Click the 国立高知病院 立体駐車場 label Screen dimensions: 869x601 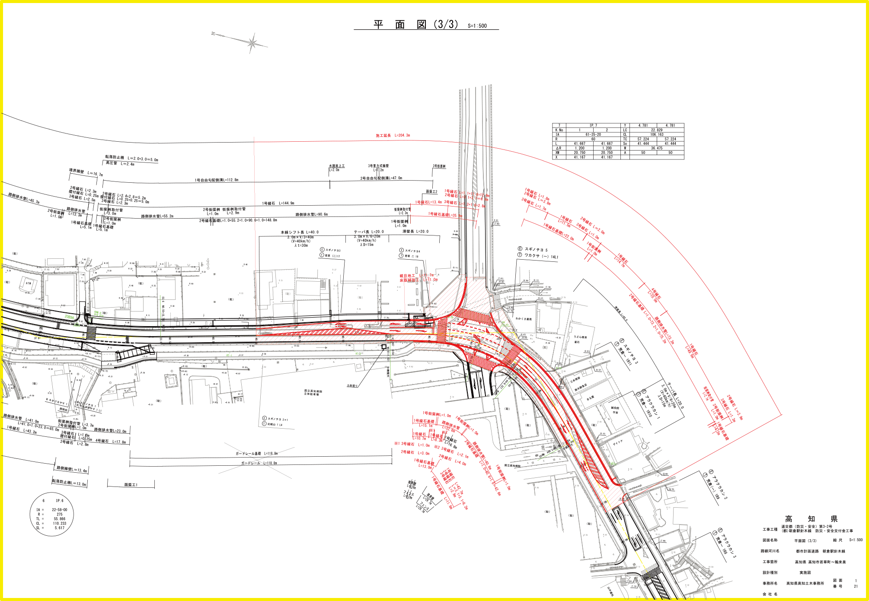[313, 392]
